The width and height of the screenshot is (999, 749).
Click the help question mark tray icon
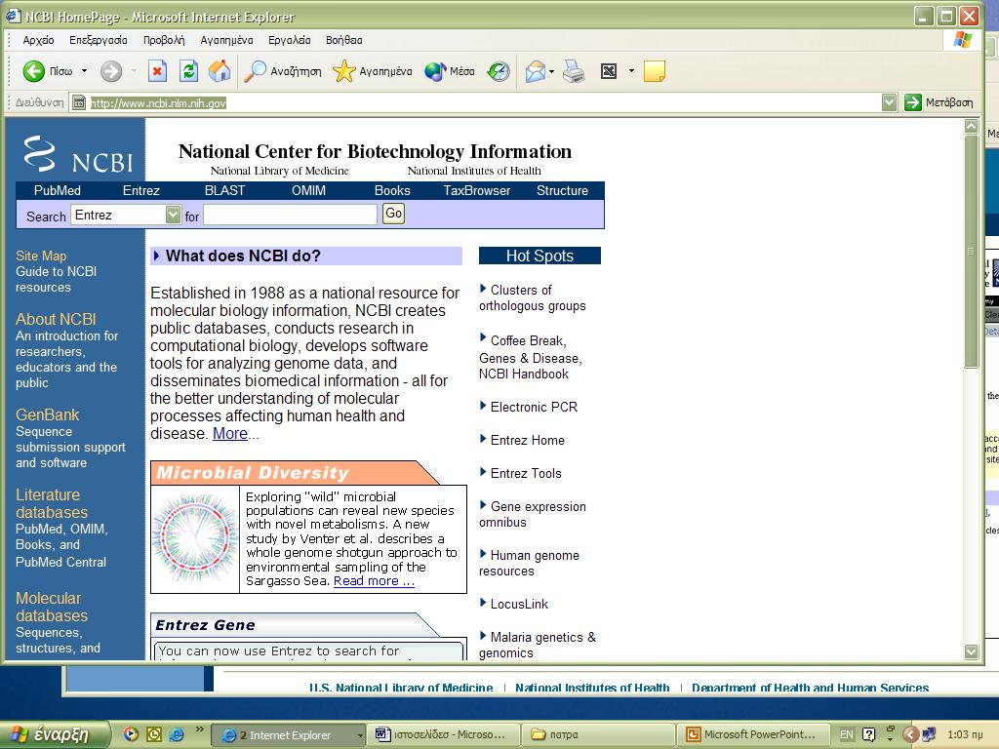coord(868,734)
